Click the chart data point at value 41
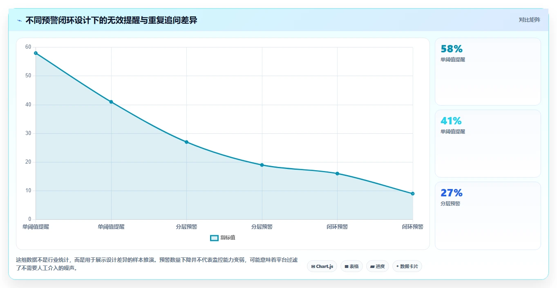 [111, 102]
